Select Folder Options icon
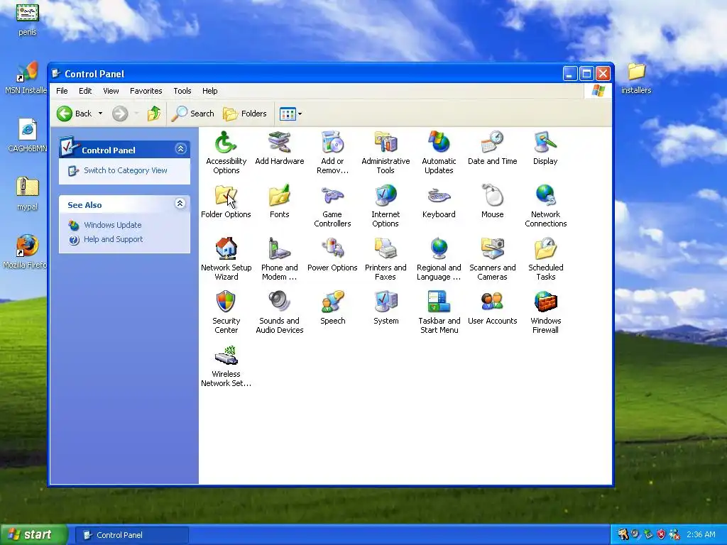 (226, 202)
